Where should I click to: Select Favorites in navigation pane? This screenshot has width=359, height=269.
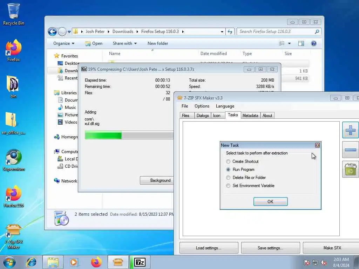[66, 56]
